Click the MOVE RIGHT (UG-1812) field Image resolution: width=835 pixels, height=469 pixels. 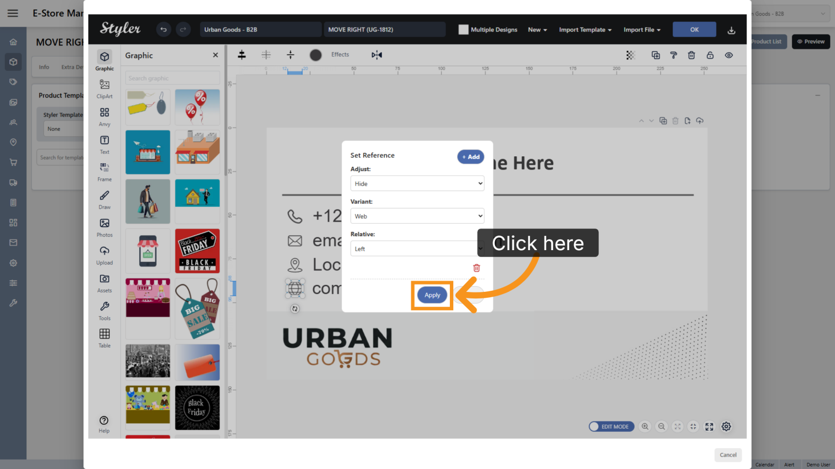tap(384, 30)
